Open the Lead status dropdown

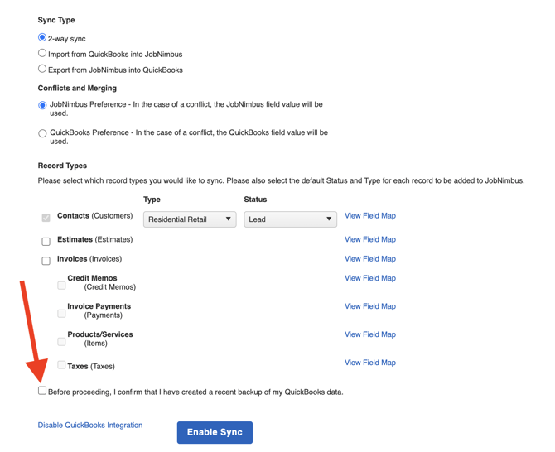[x=290, y=219]
